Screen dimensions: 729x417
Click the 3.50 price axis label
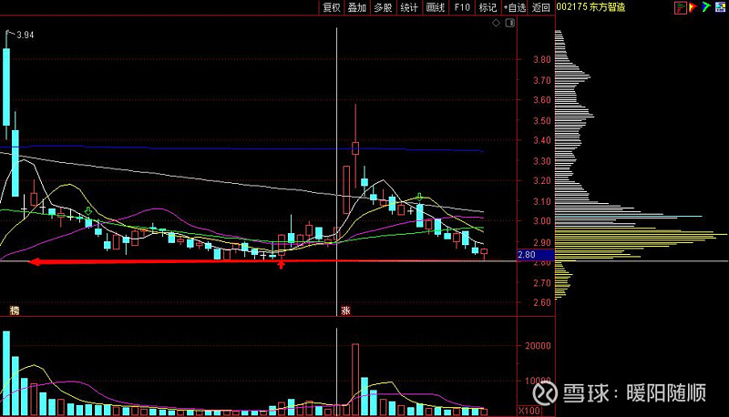coord(541,120)
